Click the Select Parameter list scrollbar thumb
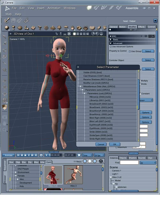160x208 pixels. tap(139, 94)
